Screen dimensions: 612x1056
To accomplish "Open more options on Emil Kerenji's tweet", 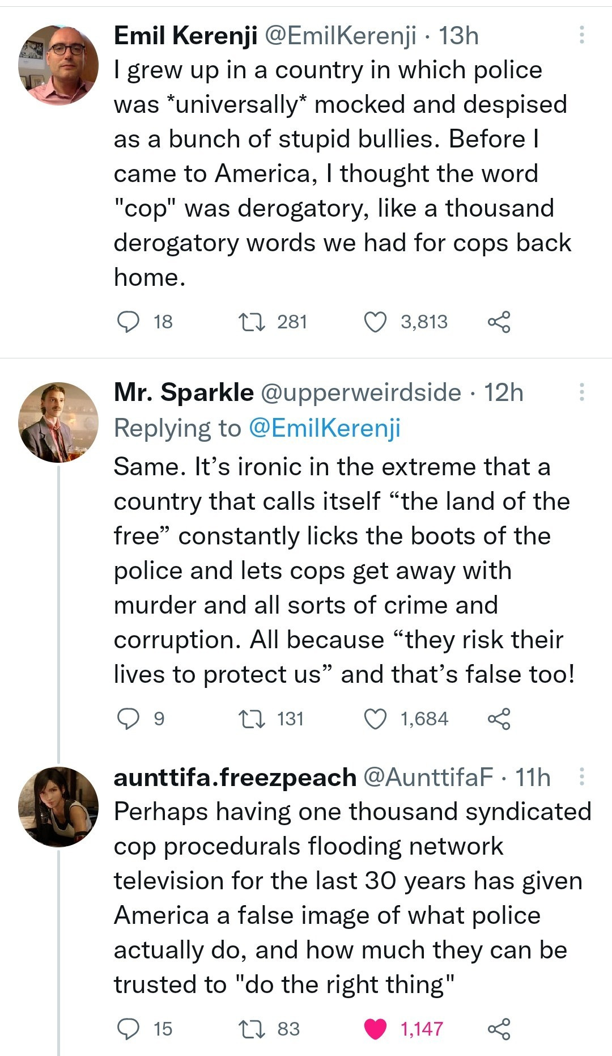I will coord(581,35).
